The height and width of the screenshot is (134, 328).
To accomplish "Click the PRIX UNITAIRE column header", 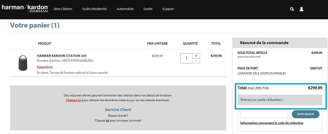I will (157, 44).
